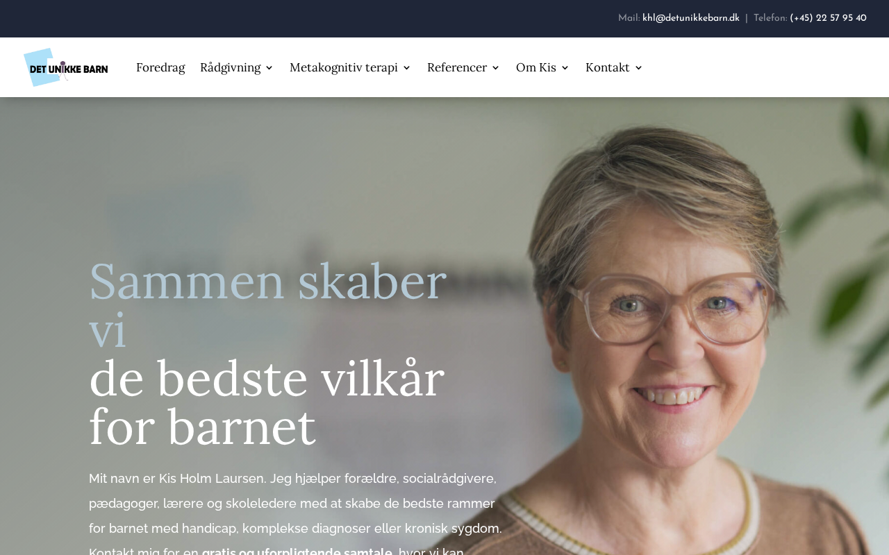Open the Metakognitiv terapi menu item

click(x=344, y=67)
